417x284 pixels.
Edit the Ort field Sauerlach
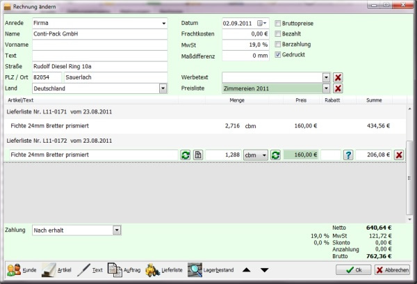[x=116, y=77]
